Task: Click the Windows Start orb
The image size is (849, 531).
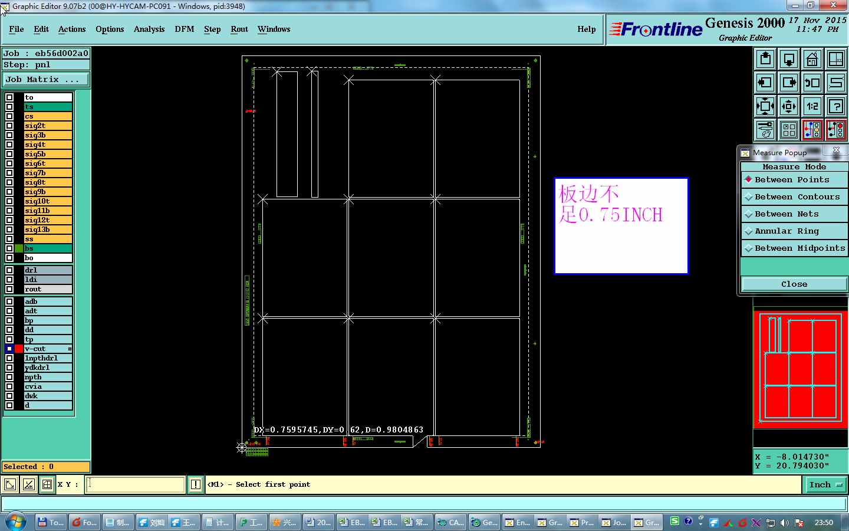Action: [16, 522]
